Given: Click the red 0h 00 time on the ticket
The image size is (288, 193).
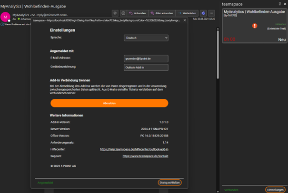Looking at the screenshot, I should click(229, 39).
